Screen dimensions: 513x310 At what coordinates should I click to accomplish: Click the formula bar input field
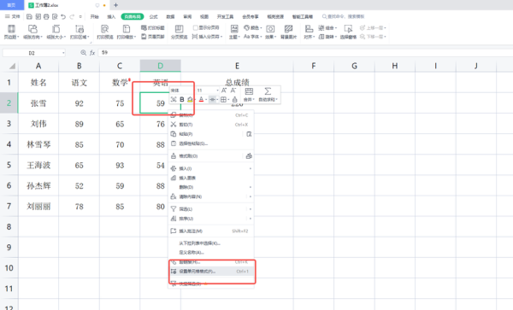(x=305, y=53)
